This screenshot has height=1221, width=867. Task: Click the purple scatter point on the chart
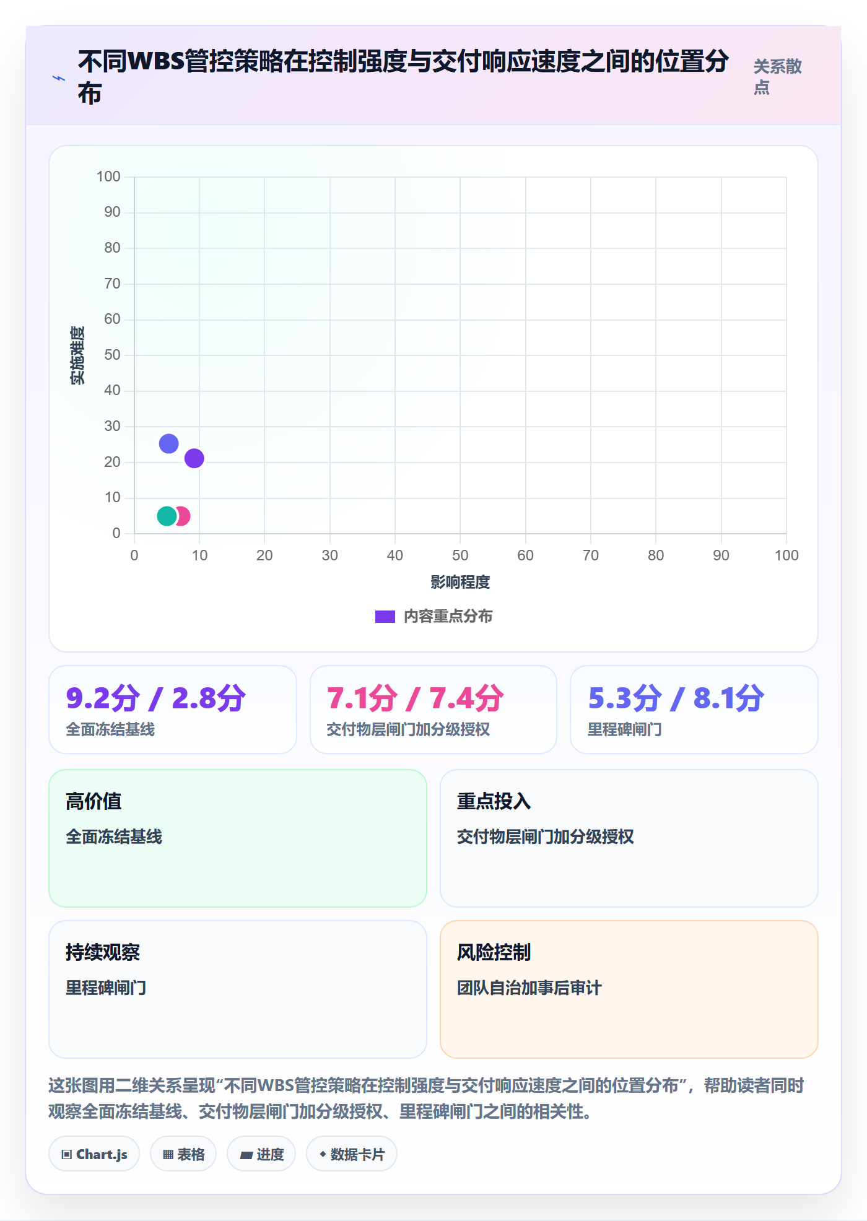(194, 458)
